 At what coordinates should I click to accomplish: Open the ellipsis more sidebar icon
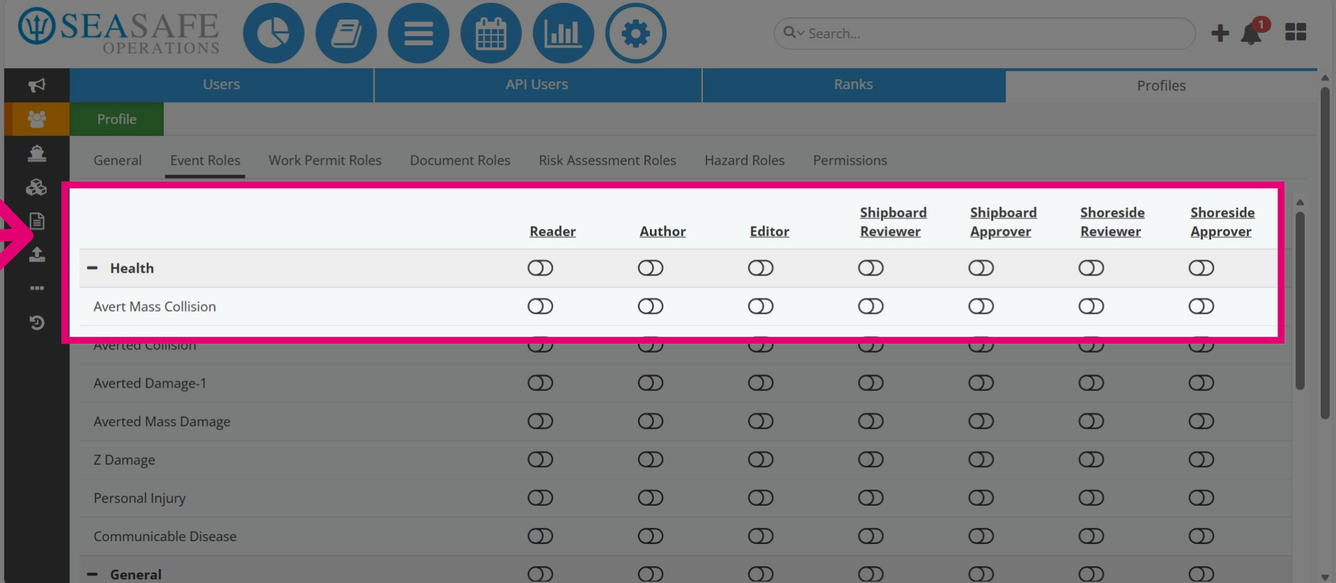(37, 288)
